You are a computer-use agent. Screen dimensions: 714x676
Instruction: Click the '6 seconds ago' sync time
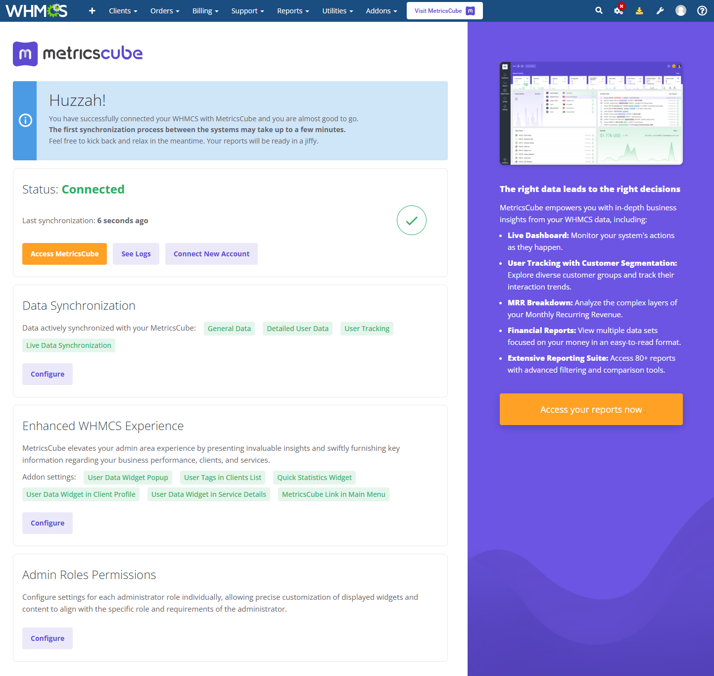123,221
